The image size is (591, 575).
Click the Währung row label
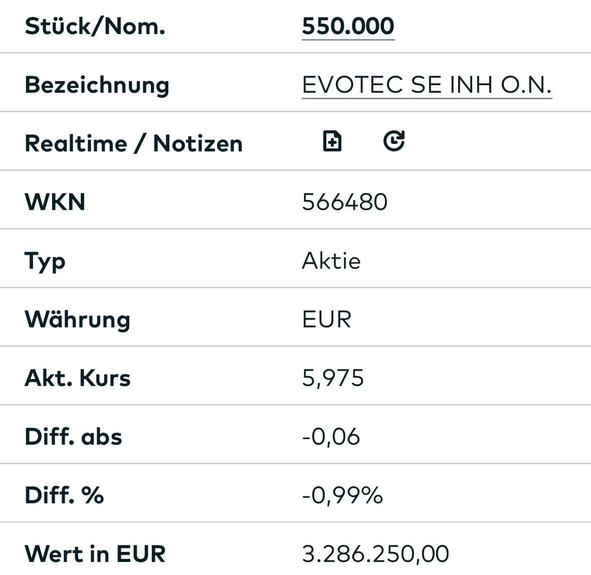(x=77, y=320)
